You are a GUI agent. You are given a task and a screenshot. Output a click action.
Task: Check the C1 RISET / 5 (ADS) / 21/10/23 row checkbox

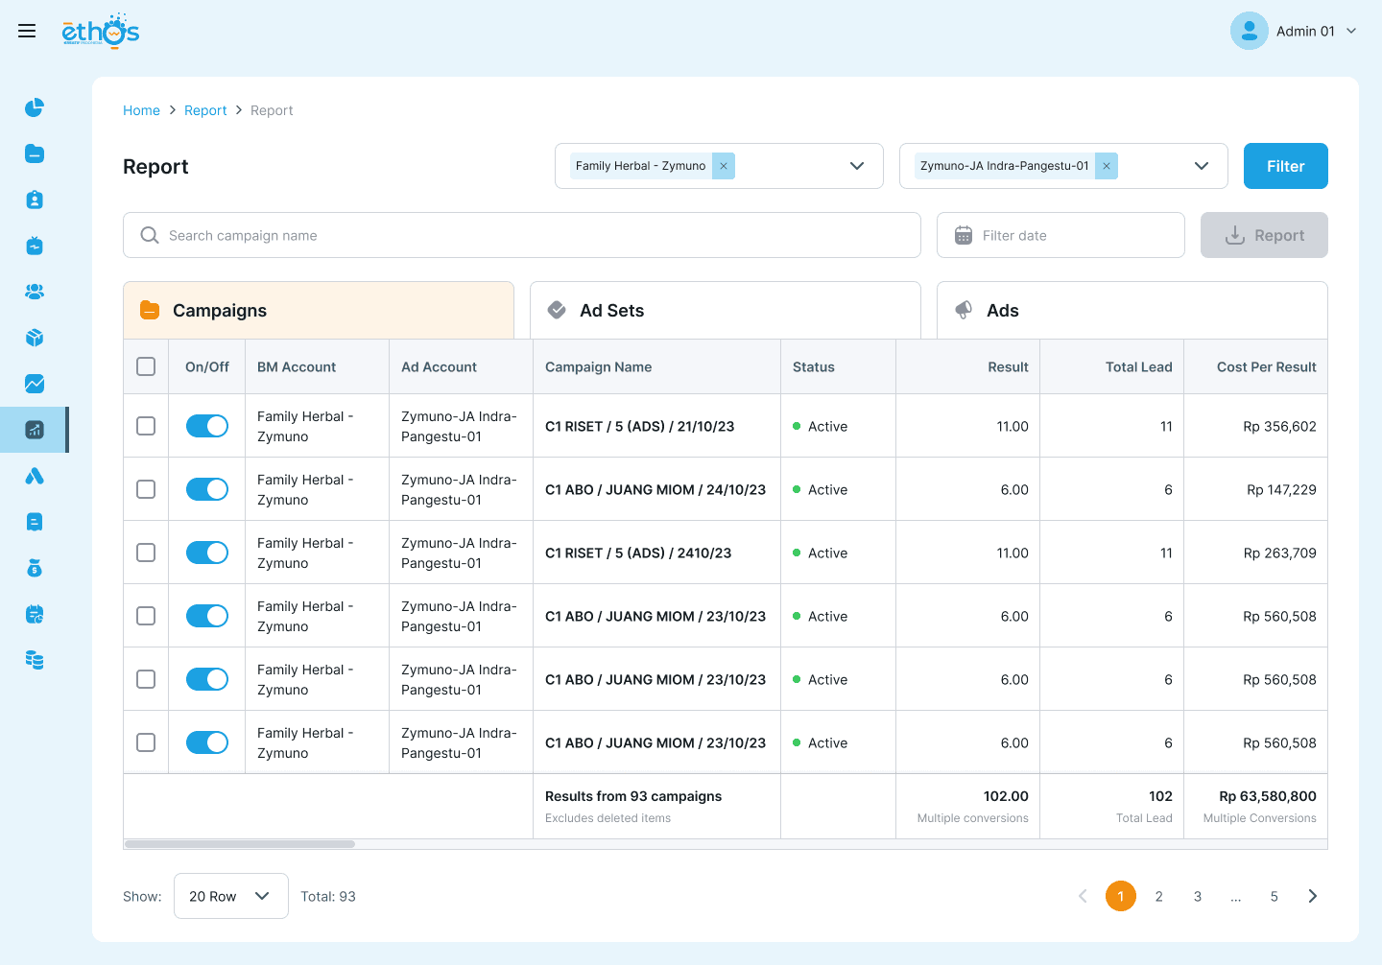tap(146, 426)
